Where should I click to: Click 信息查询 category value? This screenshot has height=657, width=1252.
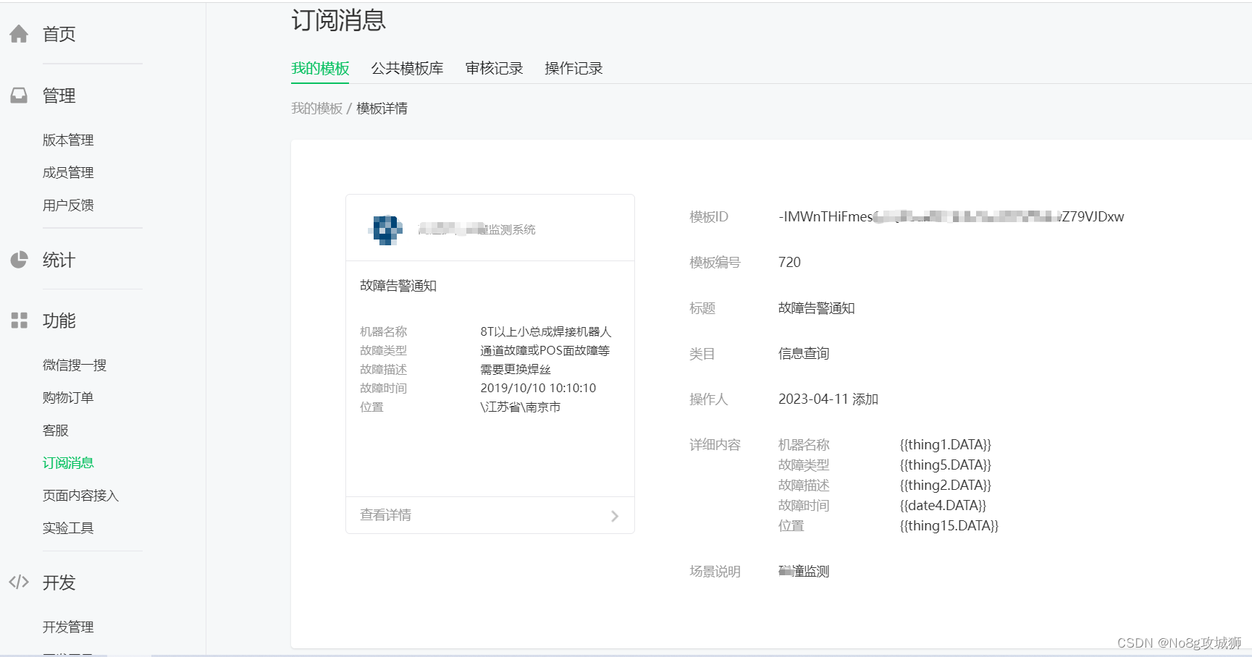coord(804,354)
